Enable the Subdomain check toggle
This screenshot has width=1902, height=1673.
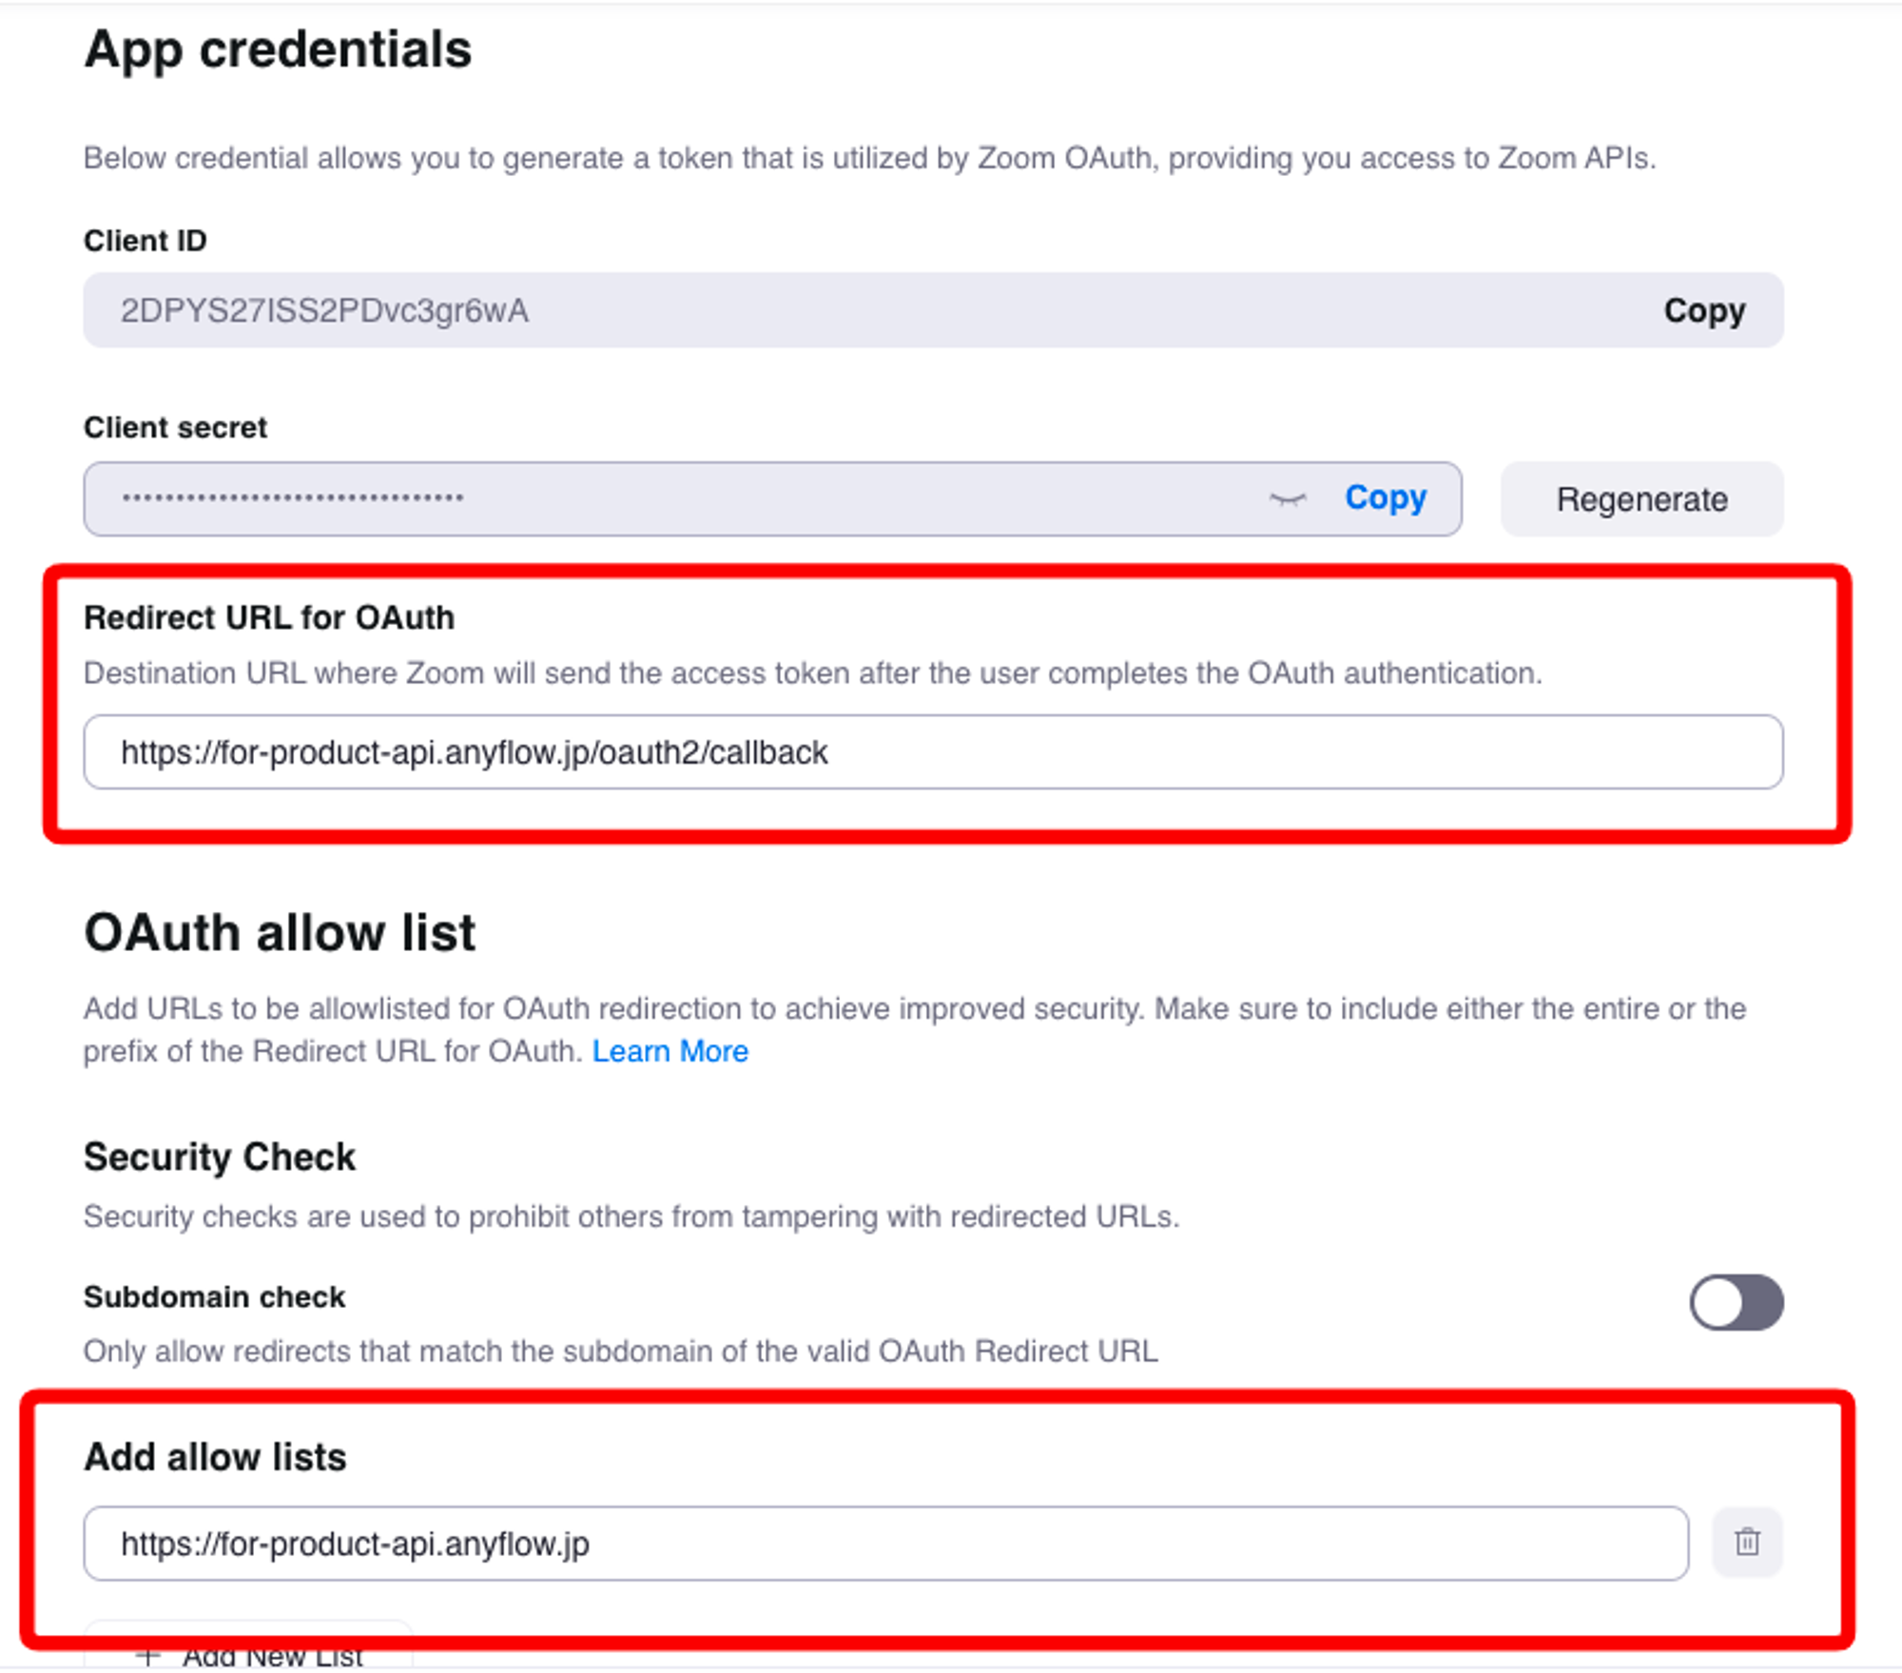1736,1302
